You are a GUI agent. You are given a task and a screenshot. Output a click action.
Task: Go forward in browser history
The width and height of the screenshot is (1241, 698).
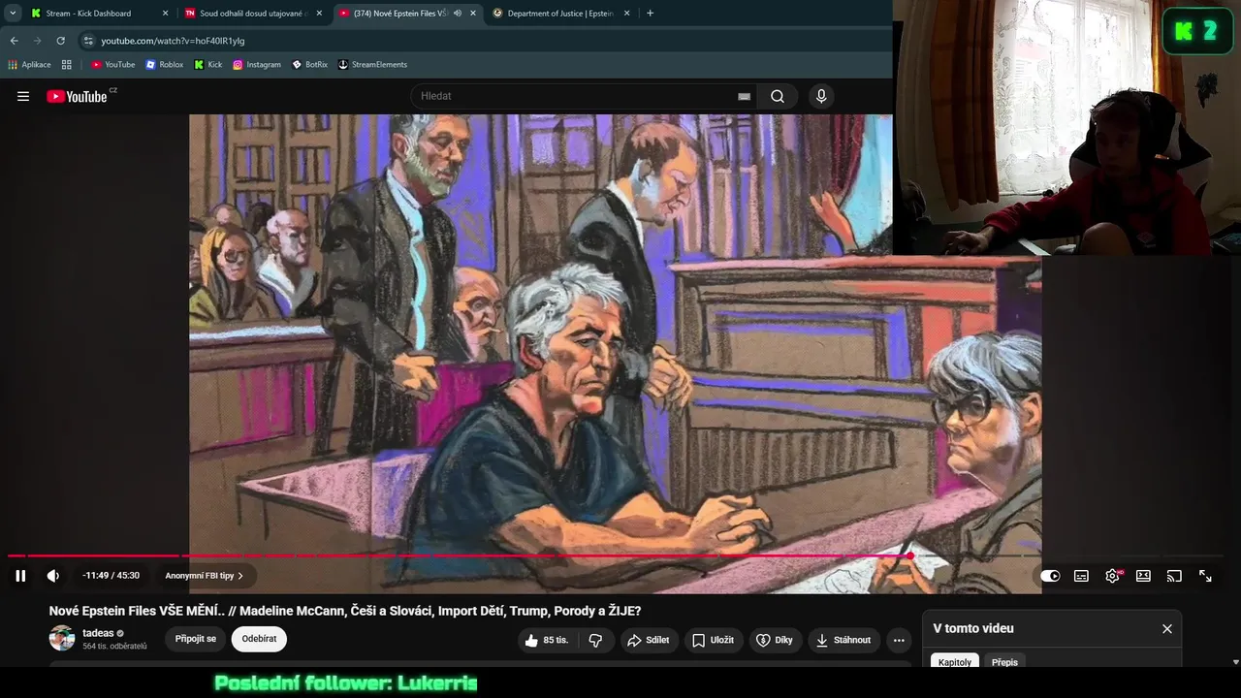[x=37, y=41]
